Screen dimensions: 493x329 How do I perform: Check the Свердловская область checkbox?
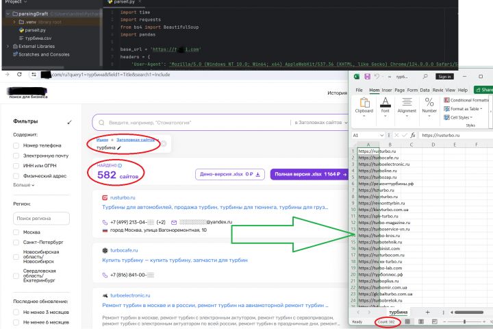16,276
